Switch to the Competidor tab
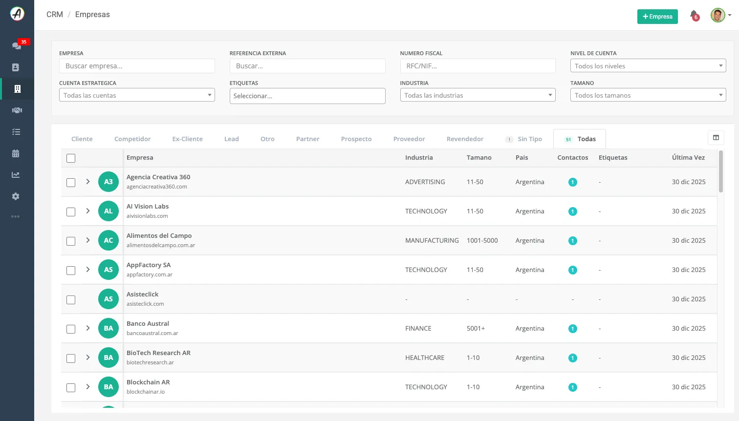Screen dimensions: 739x421 click(132, 139)
